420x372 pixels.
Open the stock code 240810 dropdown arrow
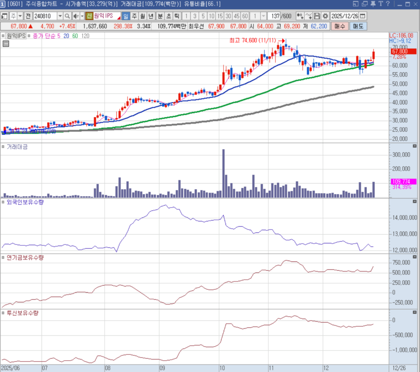pyautogui.click(x=60, y=16)
